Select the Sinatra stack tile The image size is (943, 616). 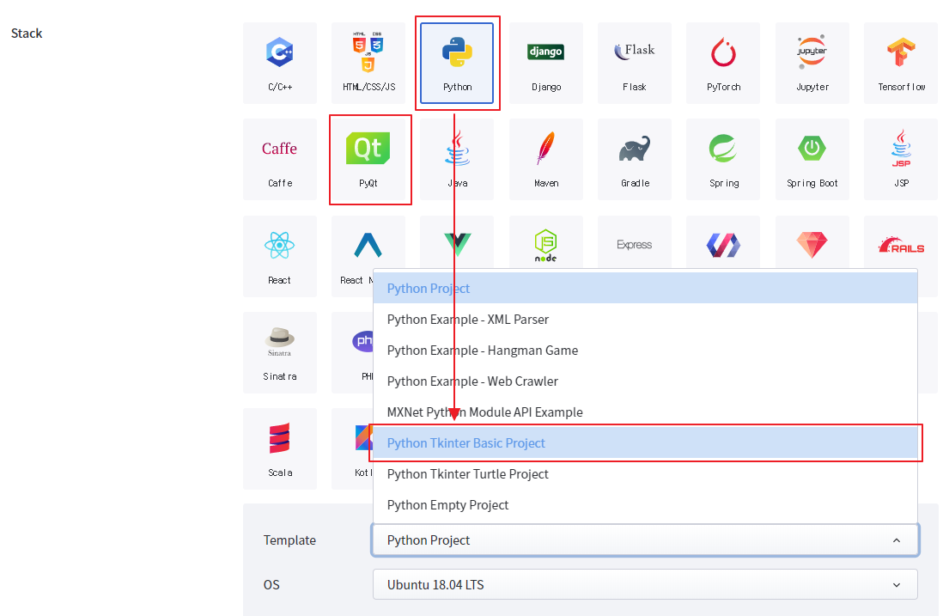pyautogui.click(x=280, y=352)
